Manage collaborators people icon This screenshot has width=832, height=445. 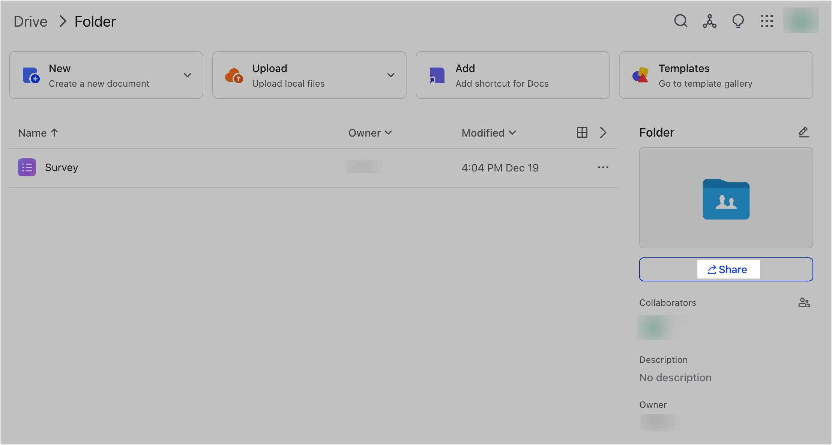click(x=804, y=302)
